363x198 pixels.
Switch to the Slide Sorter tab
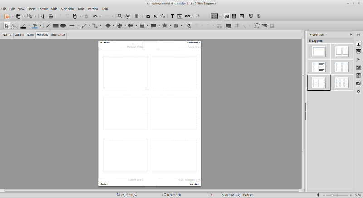coord(58,34)
